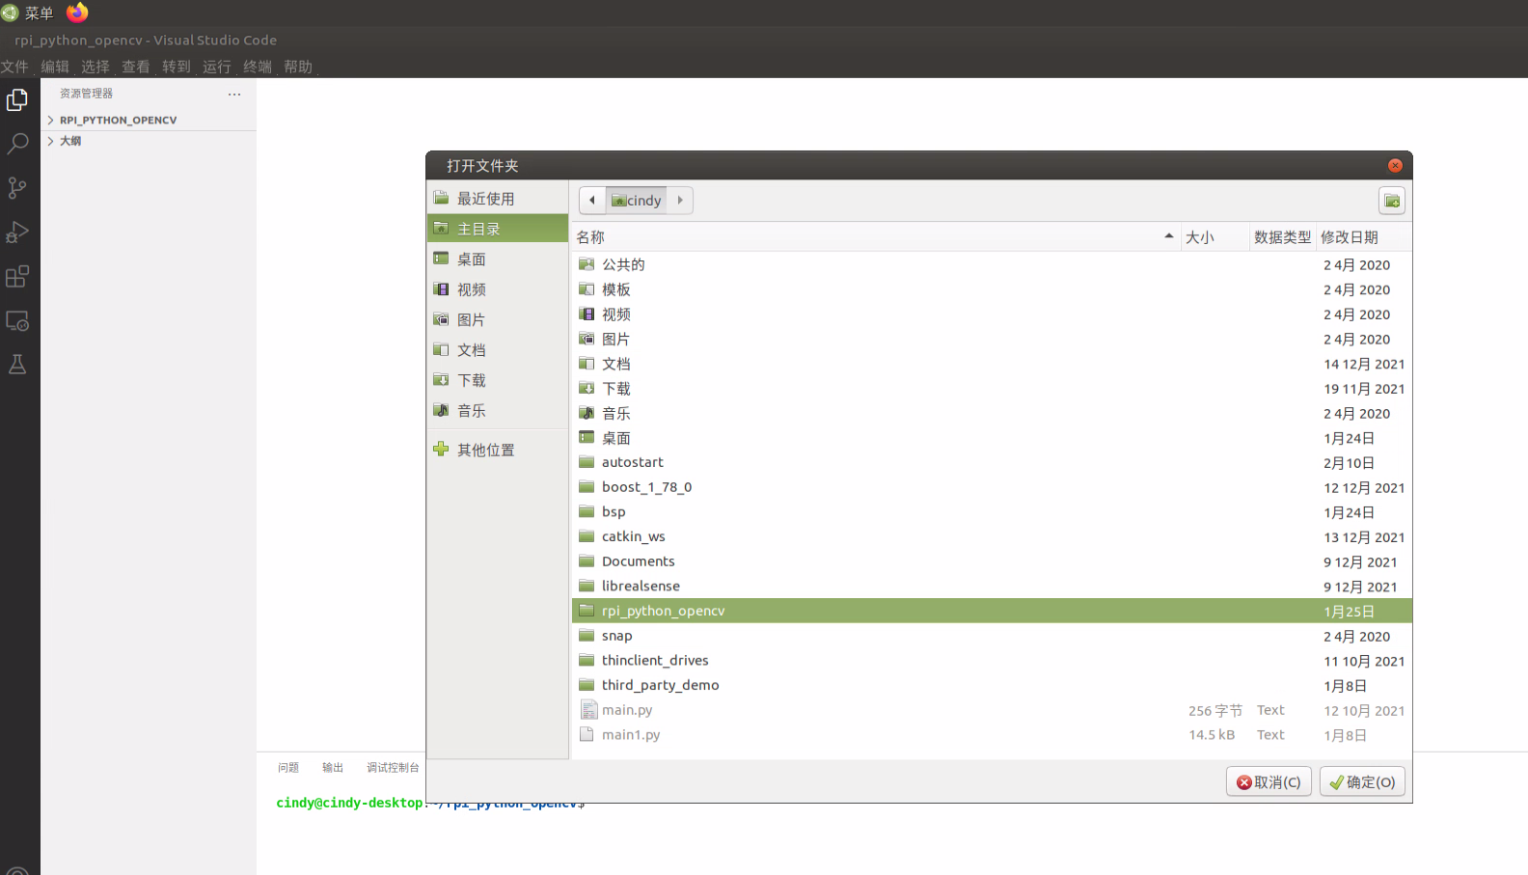The width and height of the screenshot is (1528, 875).
Task: Select the 公共的 folder row
Action: click(992, 264)
